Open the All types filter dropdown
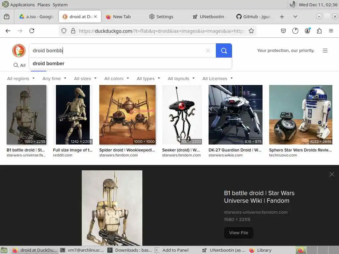Viewport: 339px width, 254px height. tap(148, 79)
